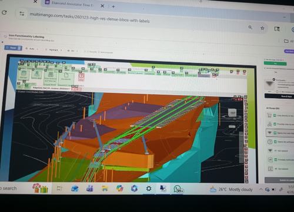Open Task View from taskbar
Screen dimensions: 294x212
tap(59, 188)
